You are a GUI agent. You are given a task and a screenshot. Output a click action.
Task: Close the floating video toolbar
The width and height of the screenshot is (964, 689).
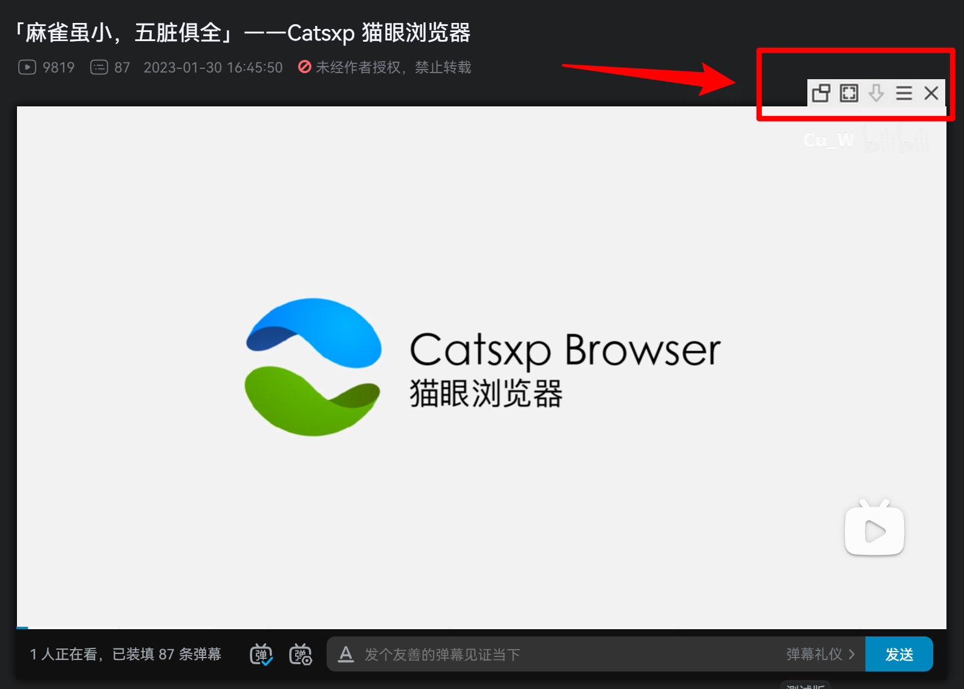[x=931, y=93]
